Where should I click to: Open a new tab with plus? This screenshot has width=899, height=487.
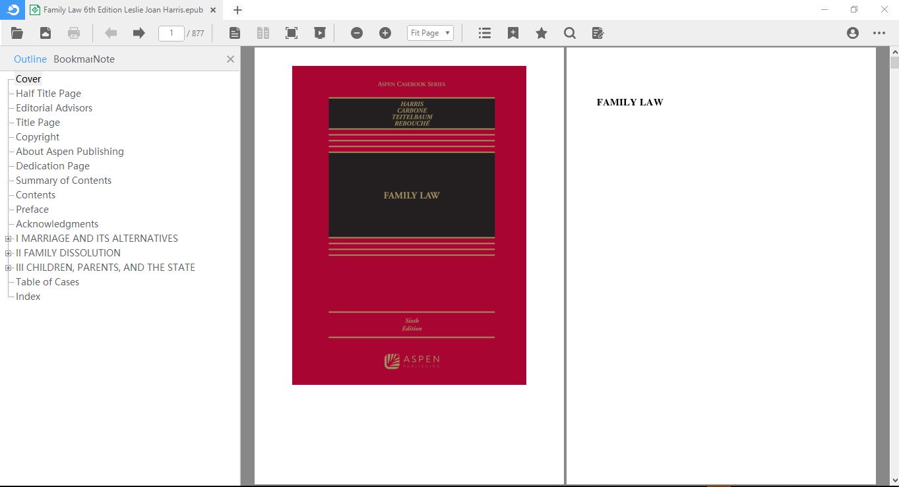pos(237,10)
